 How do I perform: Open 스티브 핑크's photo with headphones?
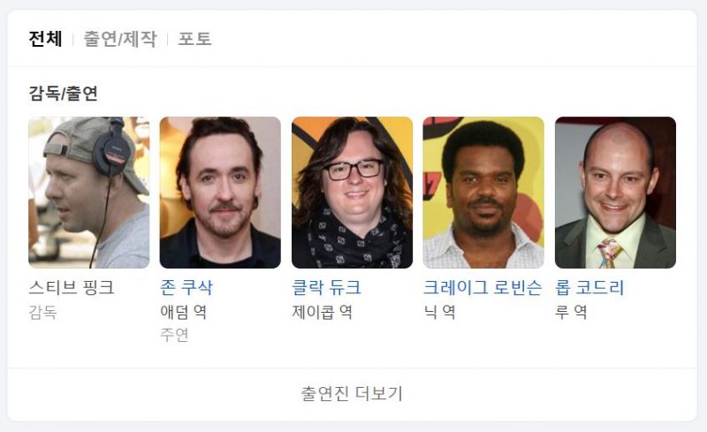(89, 193)
